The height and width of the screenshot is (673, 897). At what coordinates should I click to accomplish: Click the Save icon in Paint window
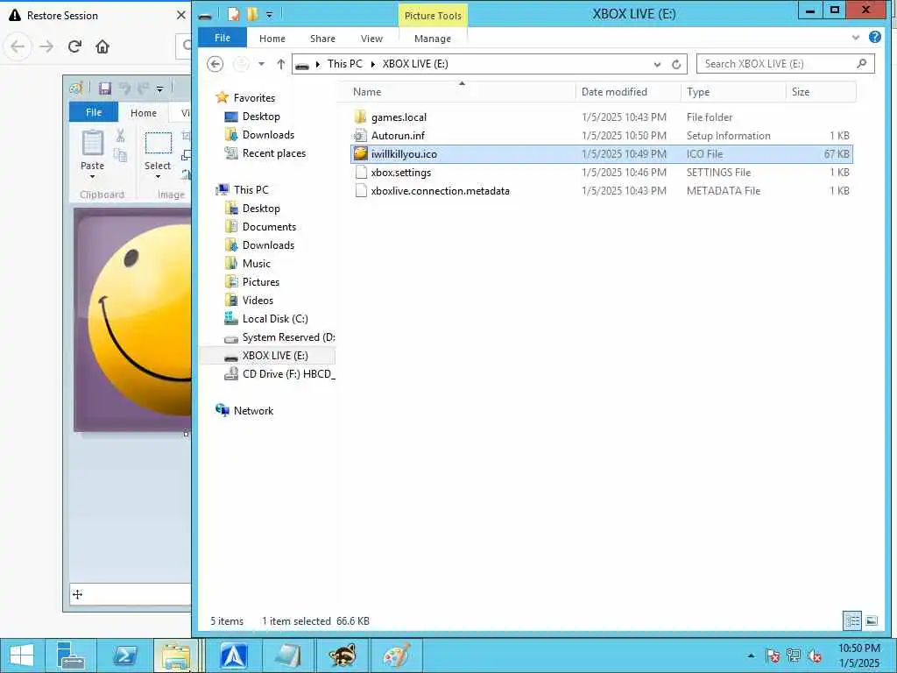pos(105,89)
